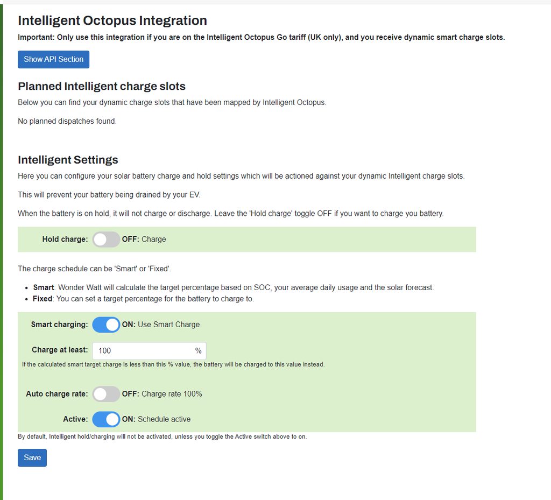Image resolution: width=551 pixels, height=500 pixels.
Task: Click the 'Smart charging:' label
Action: pyautogui.click(x=59, y=325)
